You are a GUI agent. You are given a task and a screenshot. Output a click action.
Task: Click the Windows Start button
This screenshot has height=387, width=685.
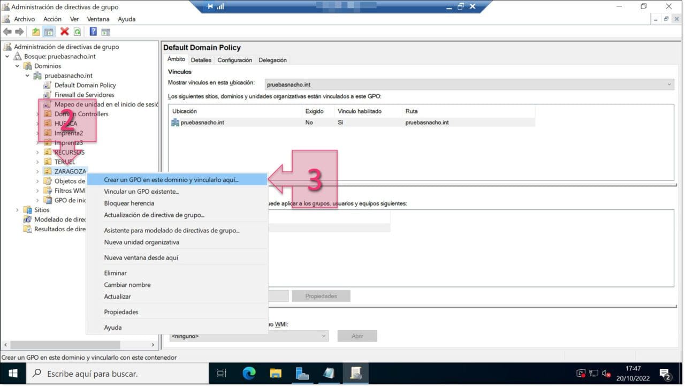13,373
